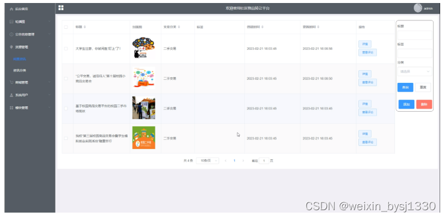The width and height of the screenshot is (445, 218).
Task: Sort by the 更新时间 column sort arrows
Action: click(x=318, y=27)
